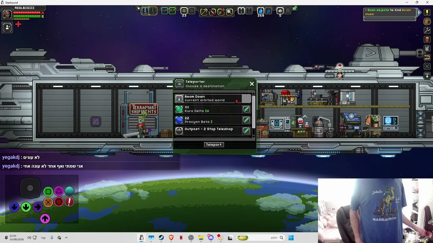The image size is (433, 243).
Task: Click the beam down sidebar icon
Action: (x=427, y=76)
